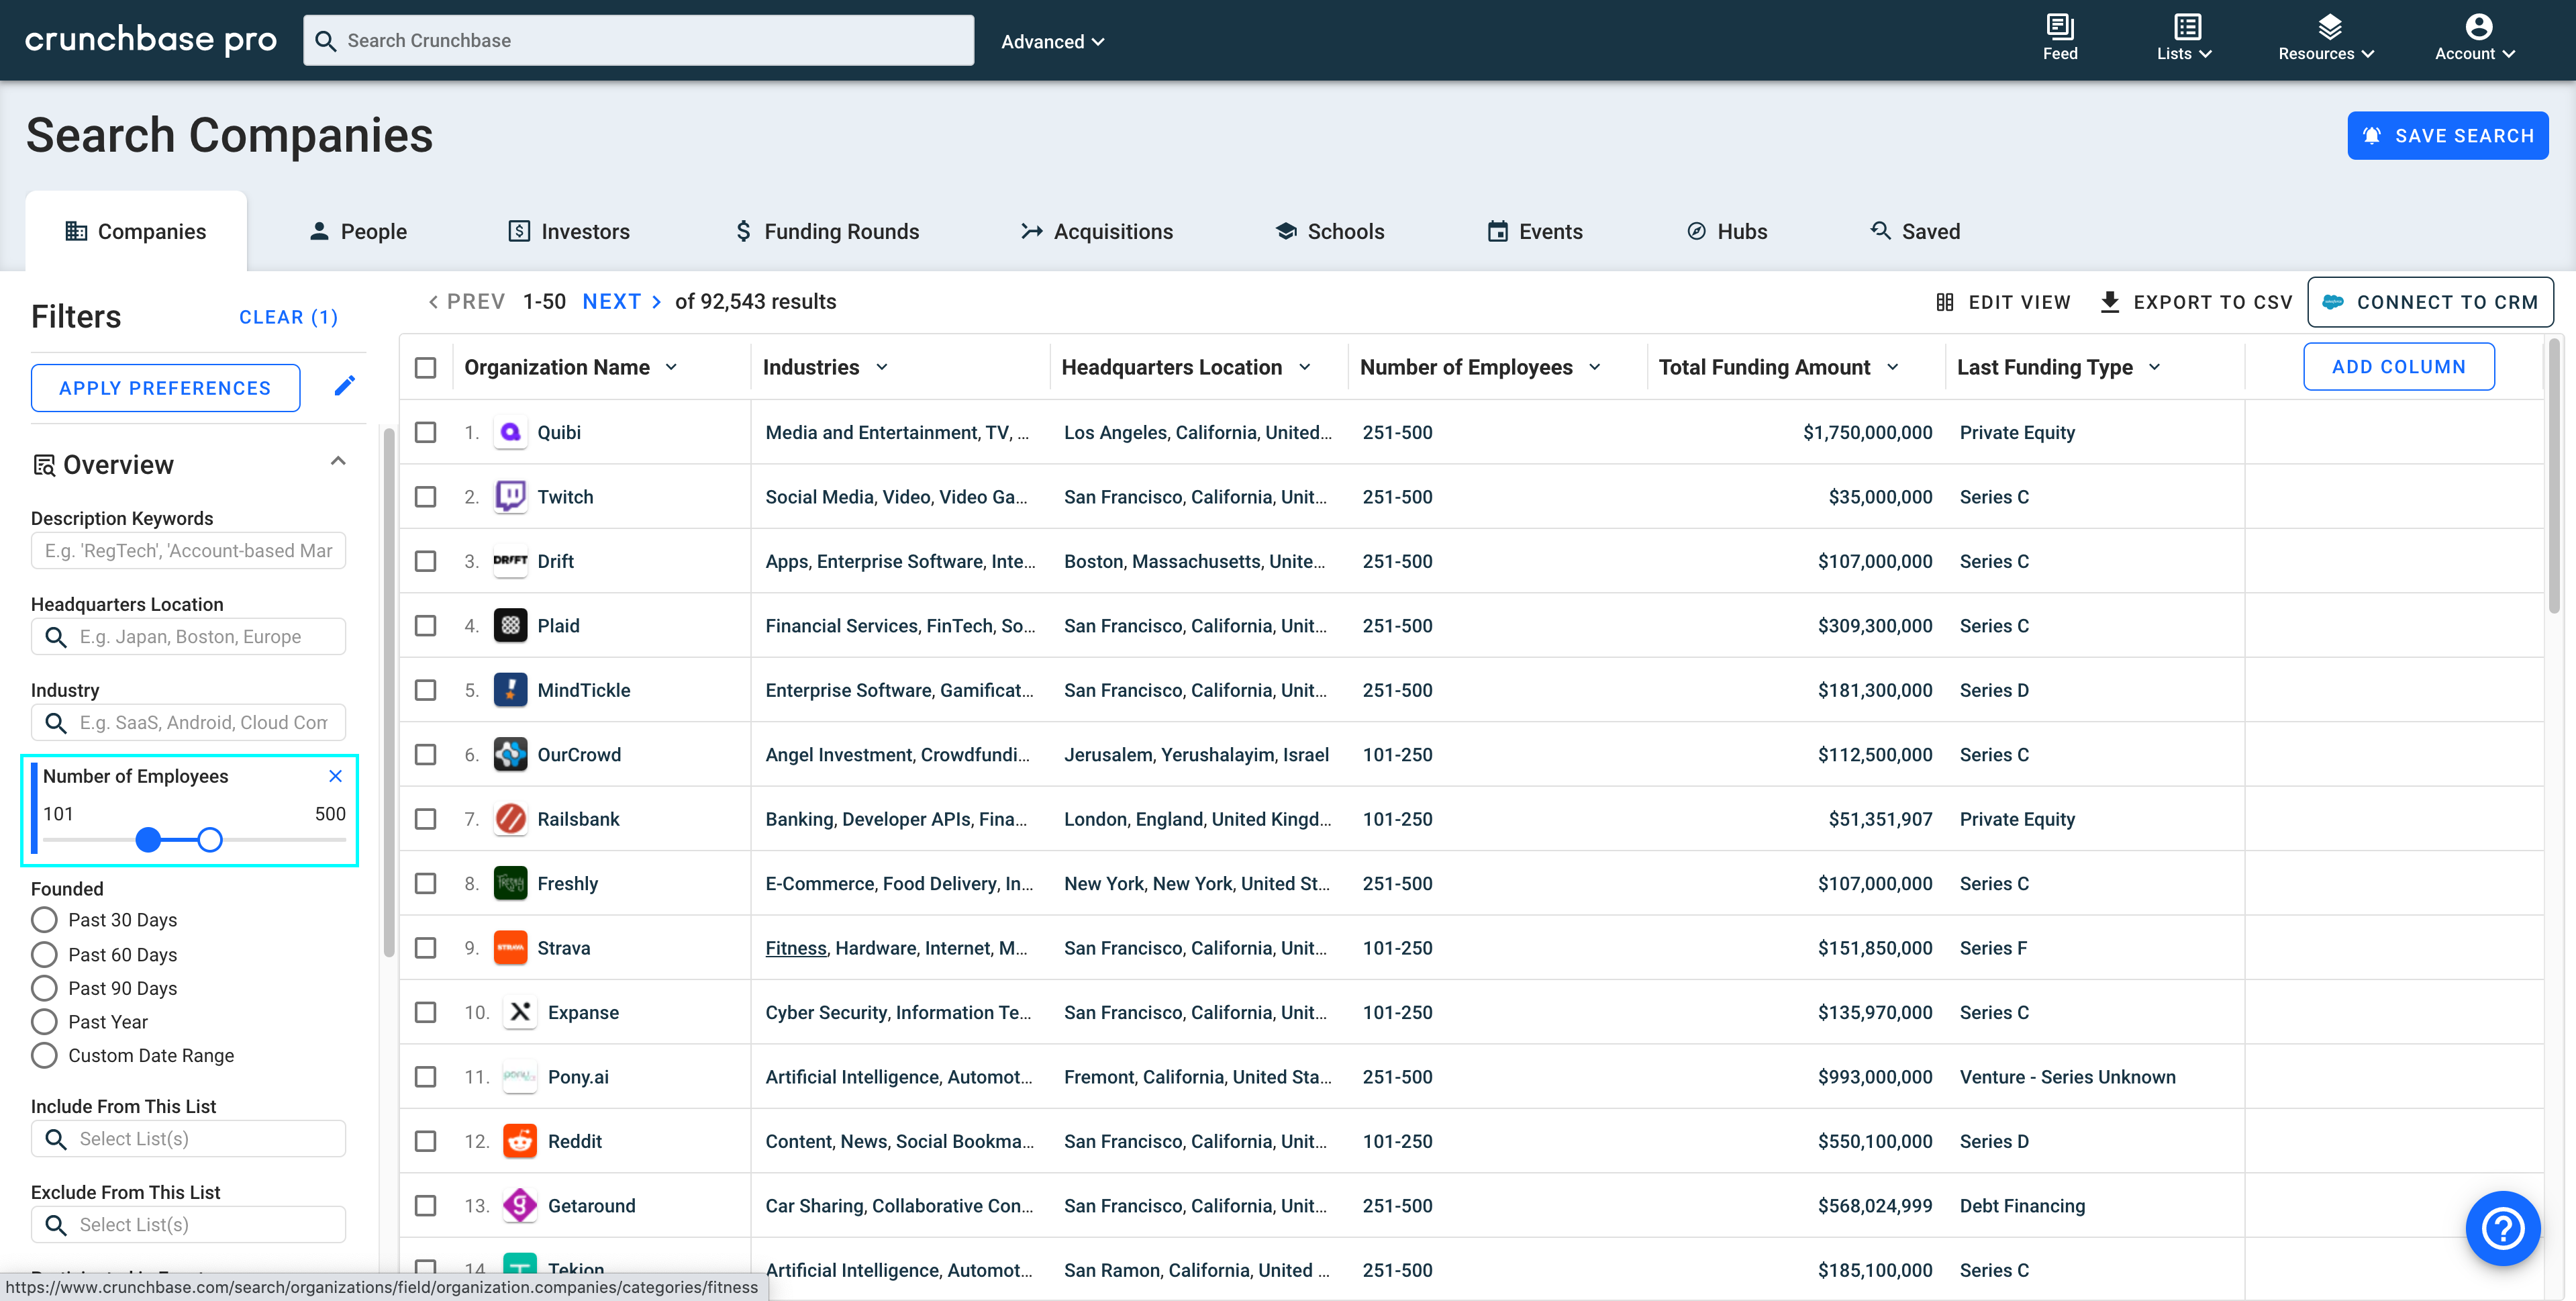Screen dimensions: 2576x1301
Task: Click the MindTickle company logo
Action: tap(510, 690)
